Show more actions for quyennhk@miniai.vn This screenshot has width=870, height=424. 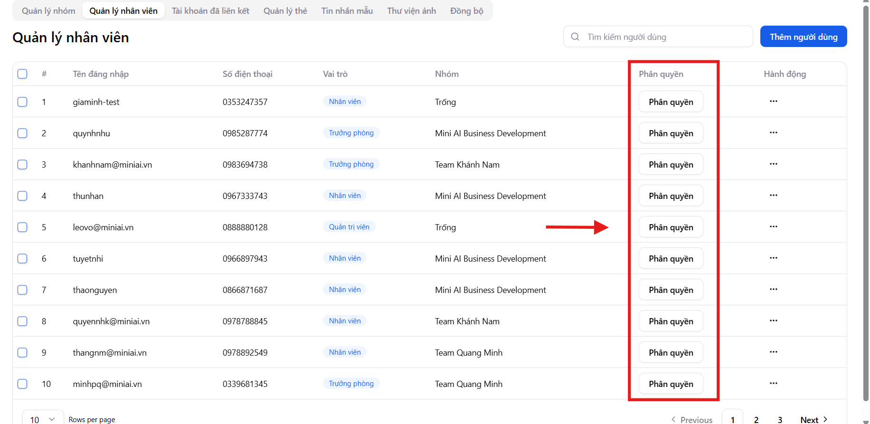(773, 321)
